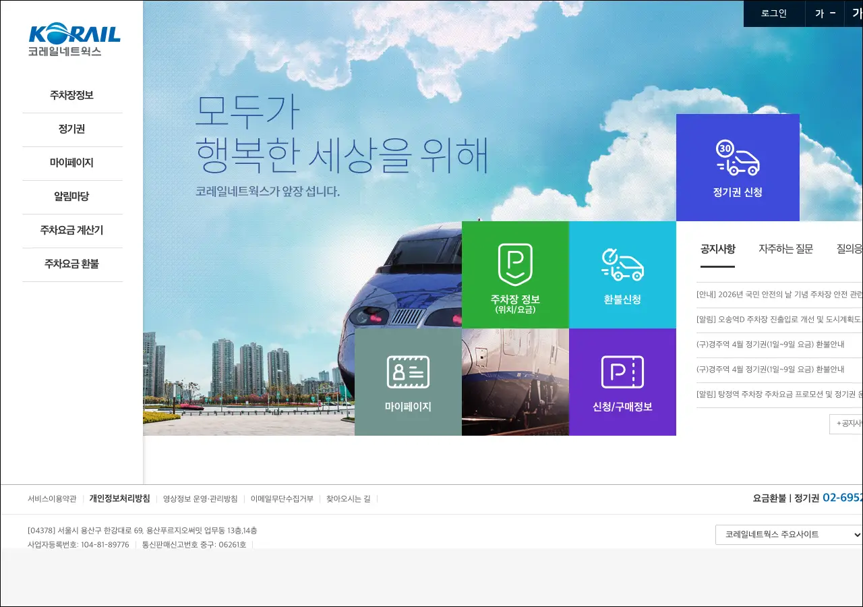Open the 찾아오시는 길 footer link
The width and height of the screenshot is (863, 607).
pyautogui.click(x=348, y=499)
